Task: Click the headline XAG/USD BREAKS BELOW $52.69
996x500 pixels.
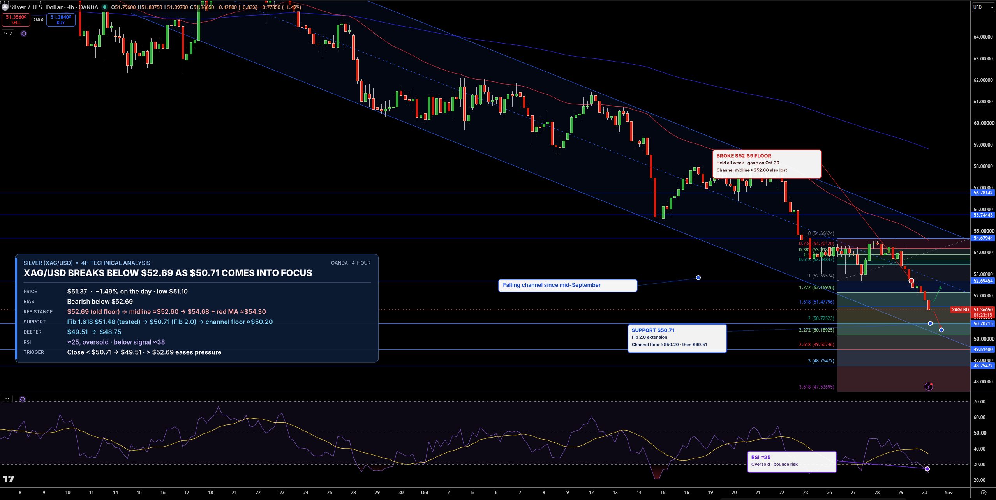Action: pyautogui.click(x=168, y=273)
